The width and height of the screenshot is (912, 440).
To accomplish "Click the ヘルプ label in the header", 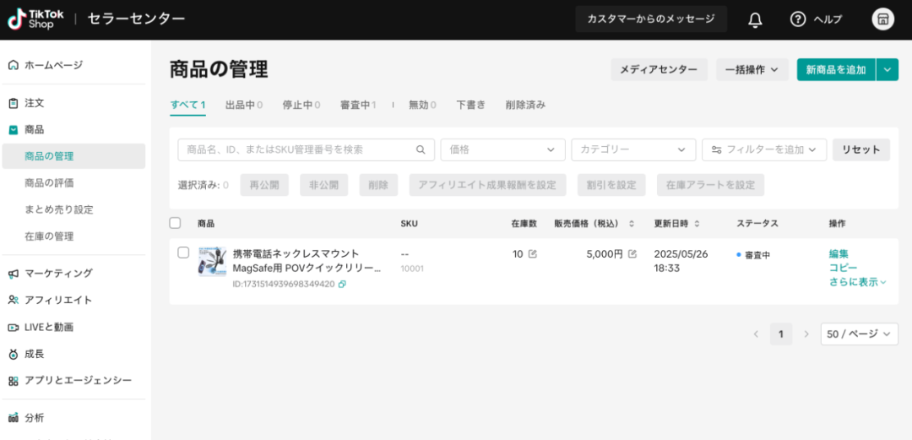I will (x=827, y=19).
